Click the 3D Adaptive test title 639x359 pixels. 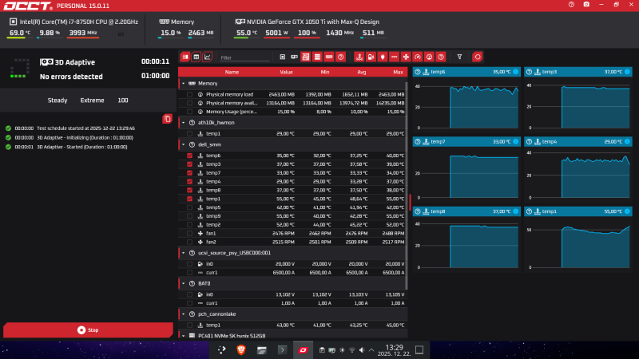coord(74,62)
